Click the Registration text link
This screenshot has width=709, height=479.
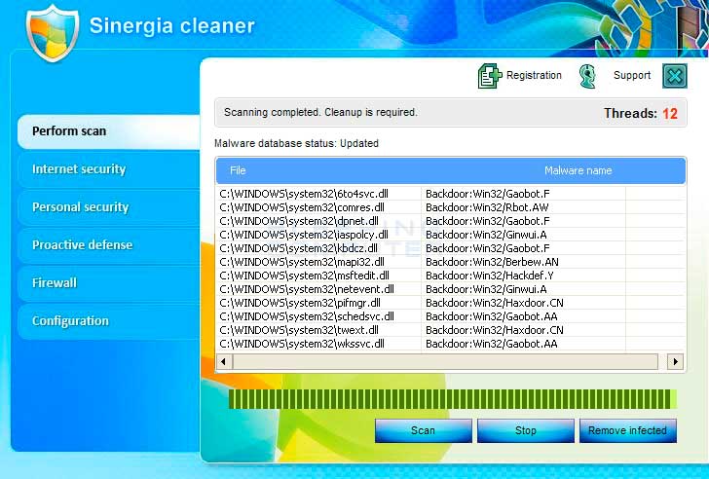[534, 76]
